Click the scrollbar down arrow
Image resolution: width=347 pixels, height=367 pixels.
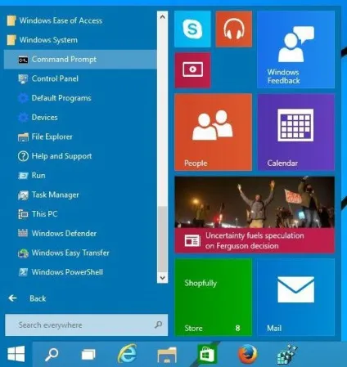[x=163, y=278]
